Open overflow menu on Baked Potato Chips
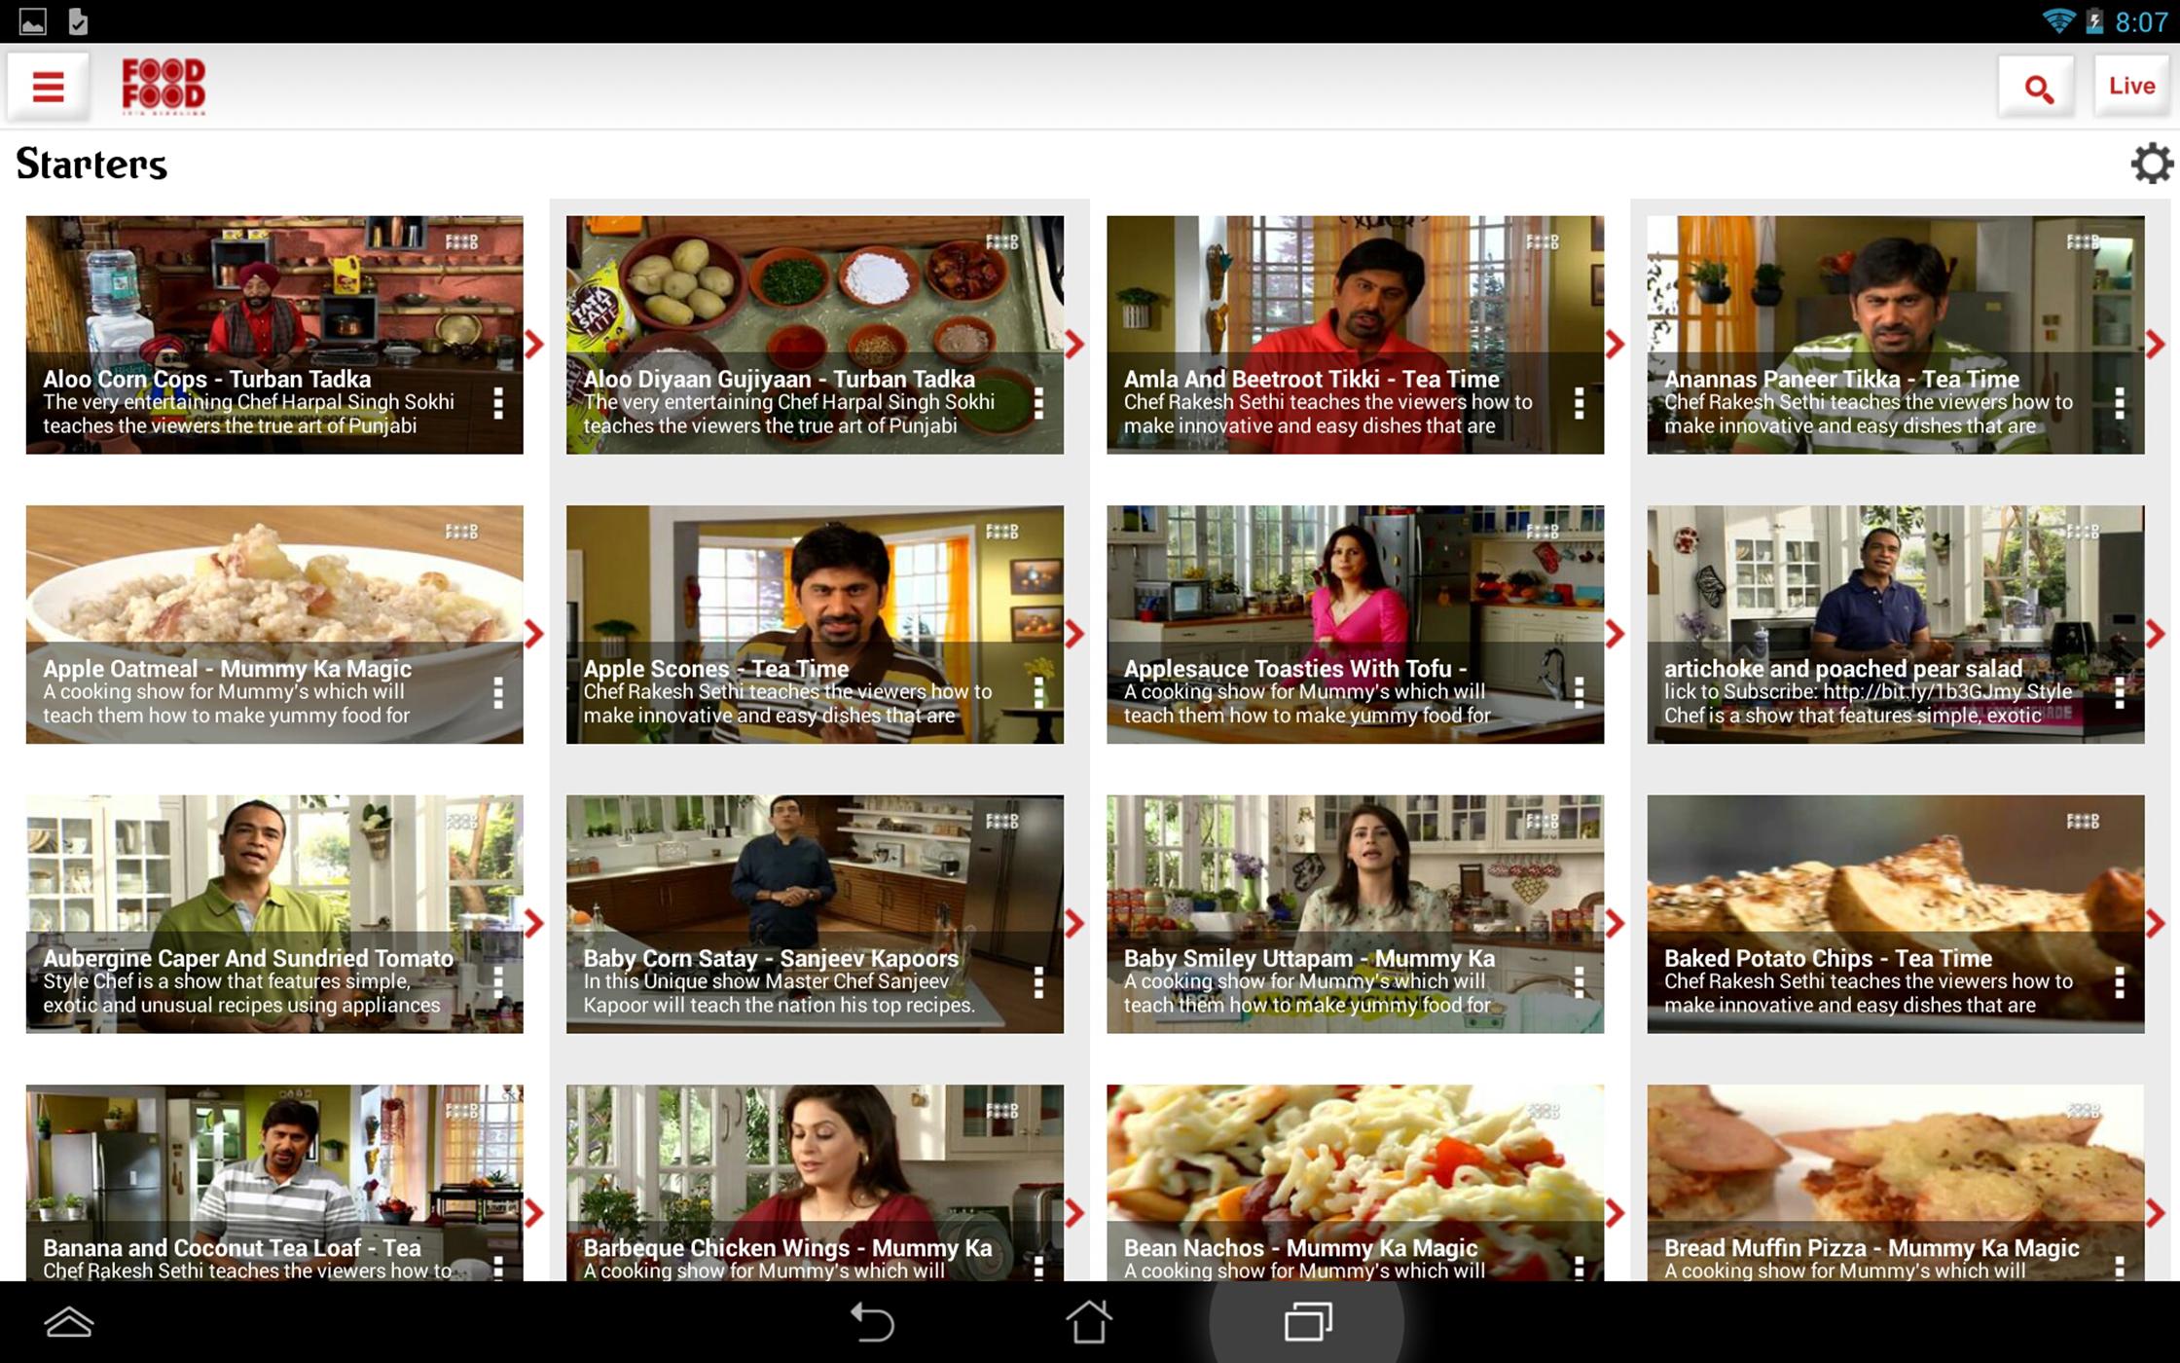The height and width of the screenshot is (1363, 2180). point(2119,982)
